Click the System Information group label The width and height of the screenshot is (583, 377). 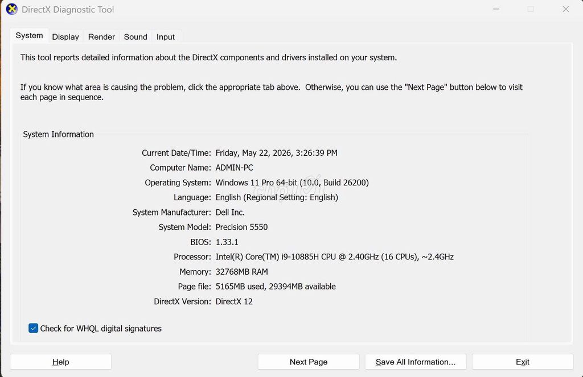pos(59,134)
